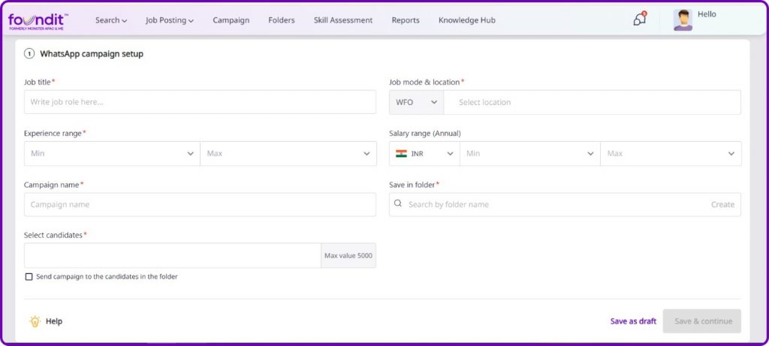Click Save as draft
This screenshot has height=346, width=769.
click(633, 321)
